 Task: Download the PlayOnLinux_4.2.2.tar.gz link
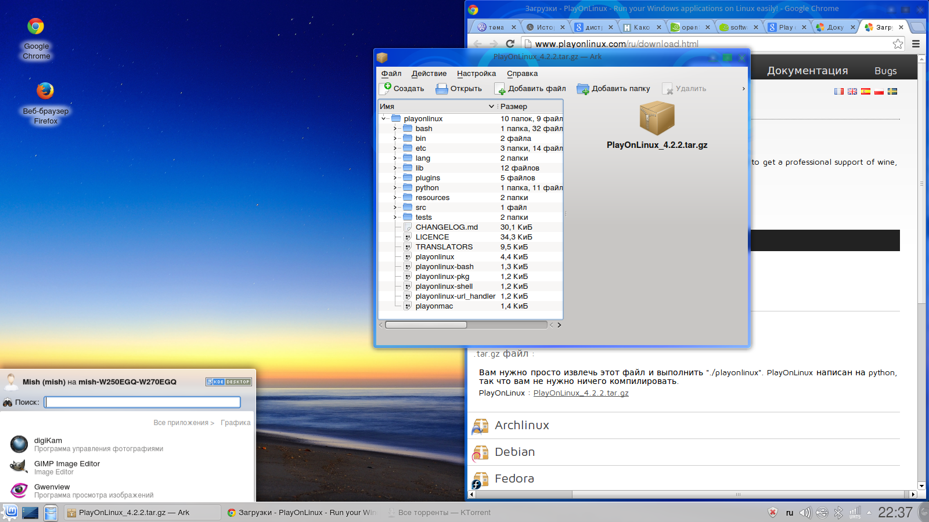click(581, 393)
